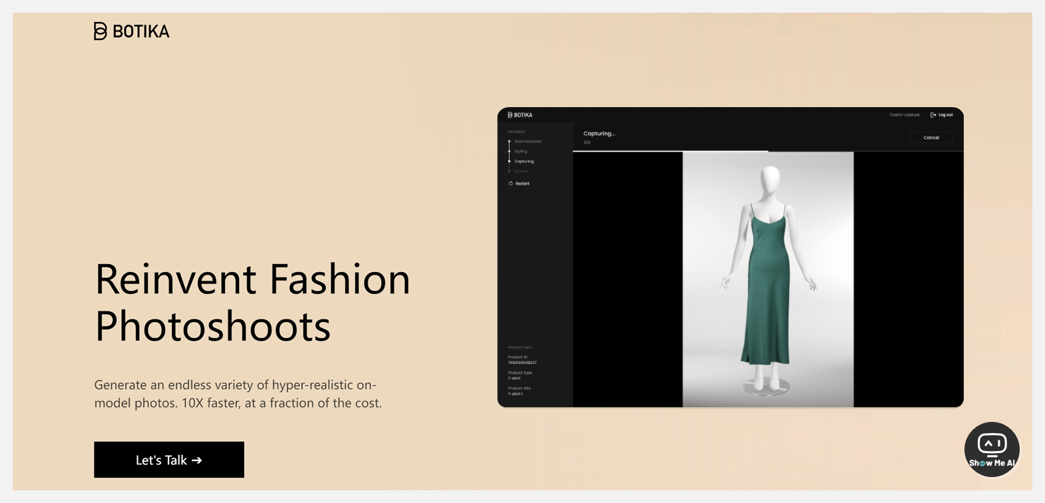The width and height of the screenshot is (1045, 503).
Task: Click the Let's Talk button
Action: coord(169,460)
